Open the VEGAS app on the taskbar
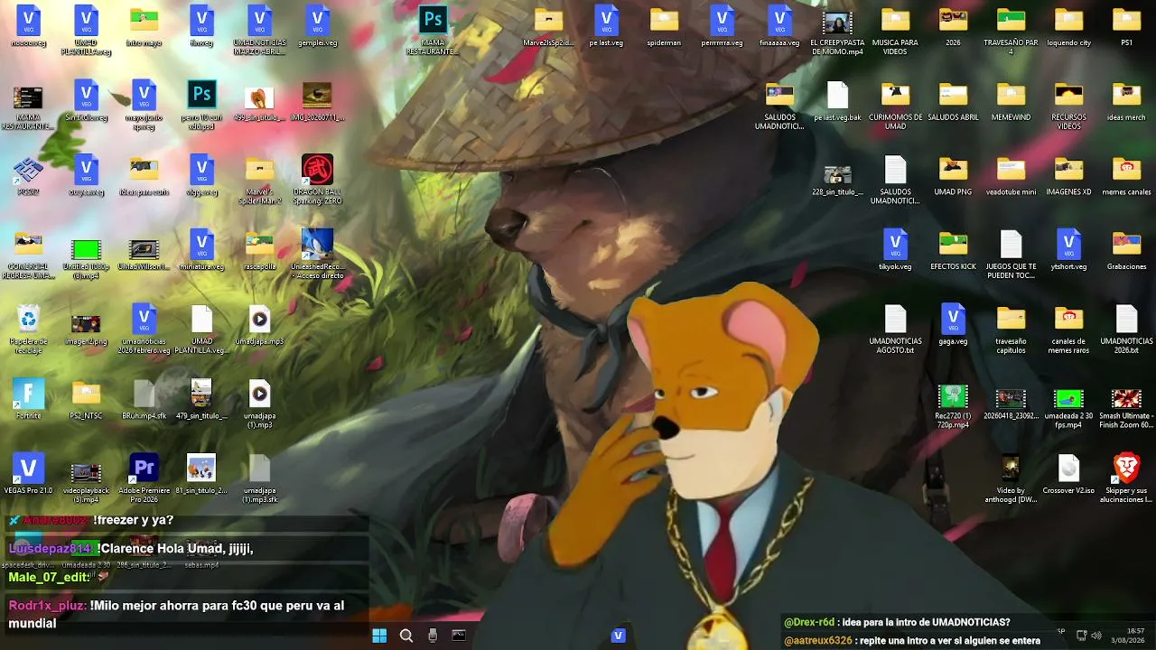The width and height of the screenshot is (1156, 650). [x=619, y=636]
